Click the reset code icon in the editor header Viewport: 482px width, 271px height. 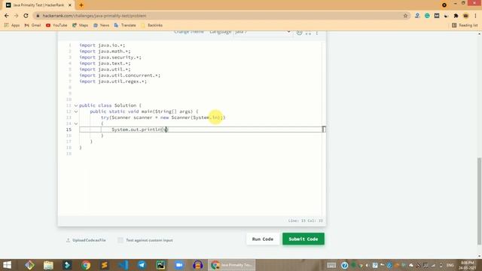tap(299, 32)
